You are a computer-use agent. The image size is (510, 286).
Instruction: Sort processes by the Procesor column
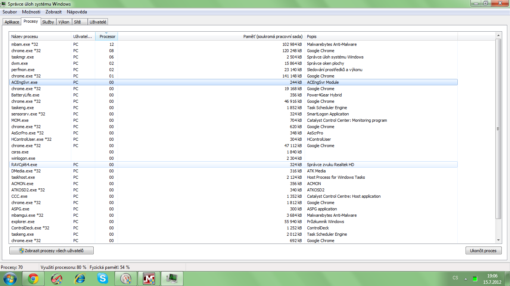[107, 36]
